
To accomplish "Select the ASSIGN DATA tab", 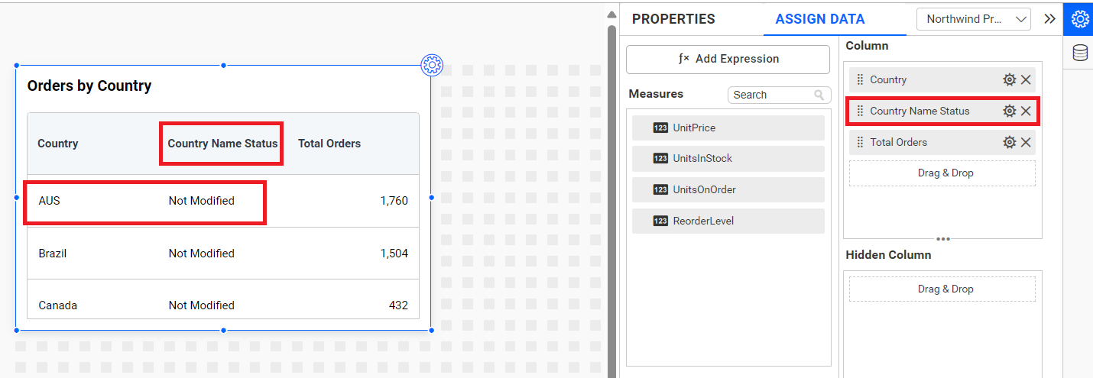I will coord(819,19).
